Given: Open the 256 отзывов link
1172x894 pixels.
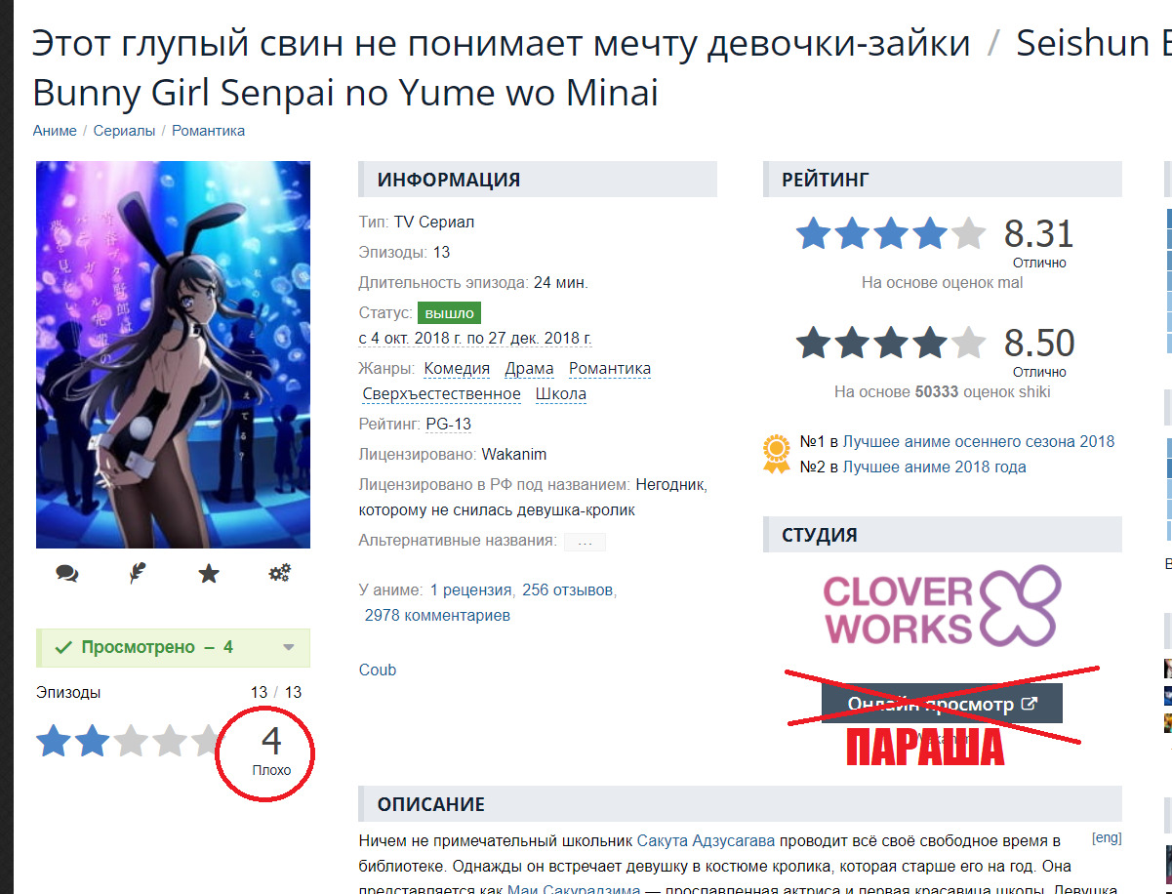Looking at the screenshot, I should 568,589.
